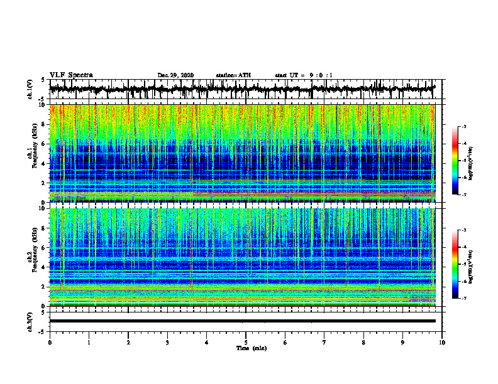Viewport: 498px width, 384px height.
Task: Click the "-7" label on ch.2 color bar
Action: 464,298
